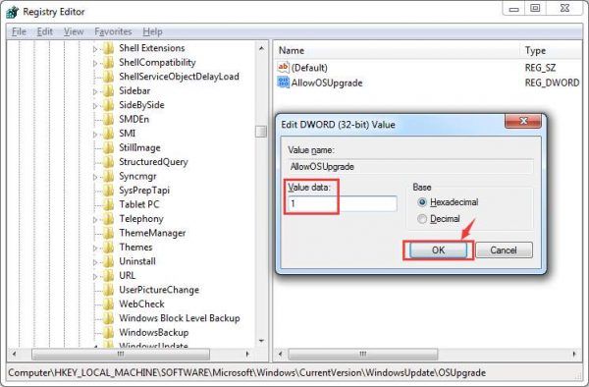Click the URL folder icon

108,276
